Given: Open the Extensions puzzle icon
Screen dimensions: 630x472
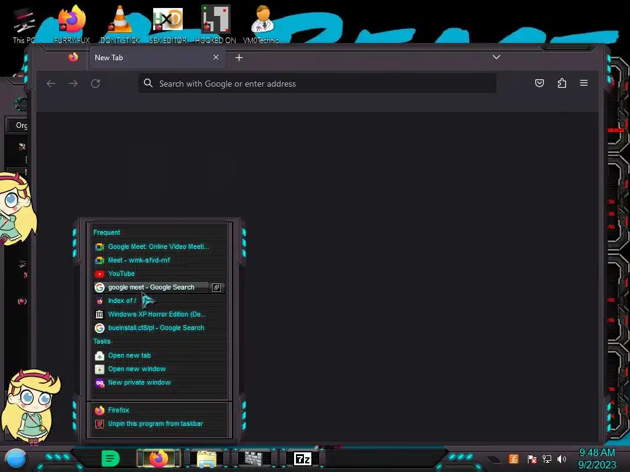Looking at the screenshot, I should (562, 83).
